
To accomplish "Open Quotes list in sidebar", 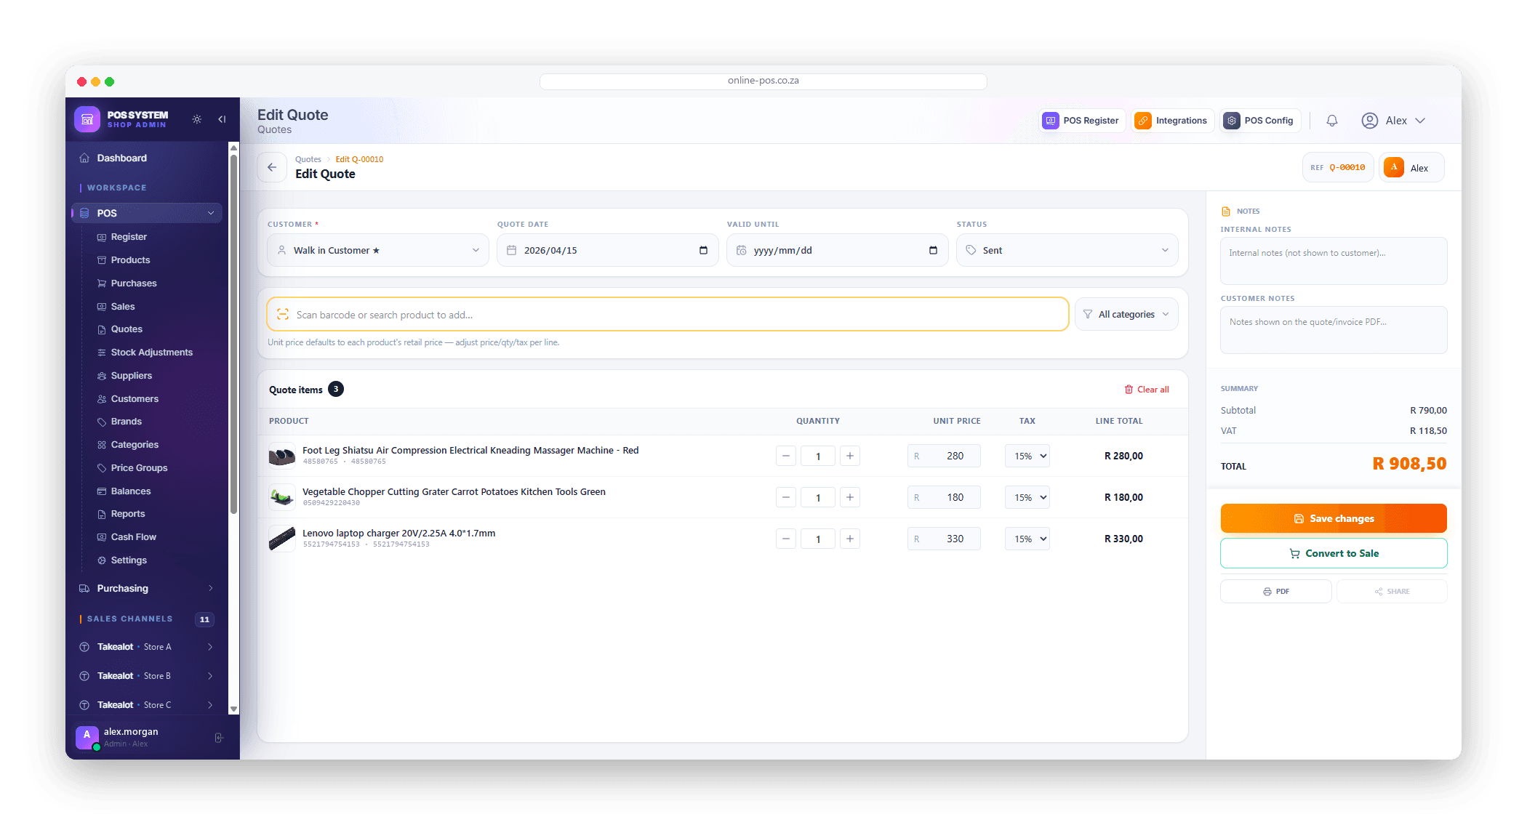I will coord(127,329).
